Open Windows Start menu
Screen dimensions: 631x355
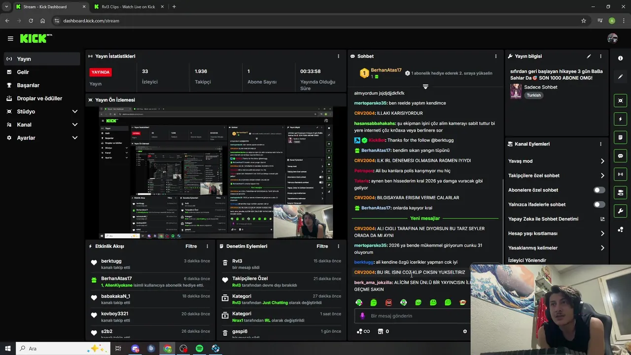tap(8, 349)
